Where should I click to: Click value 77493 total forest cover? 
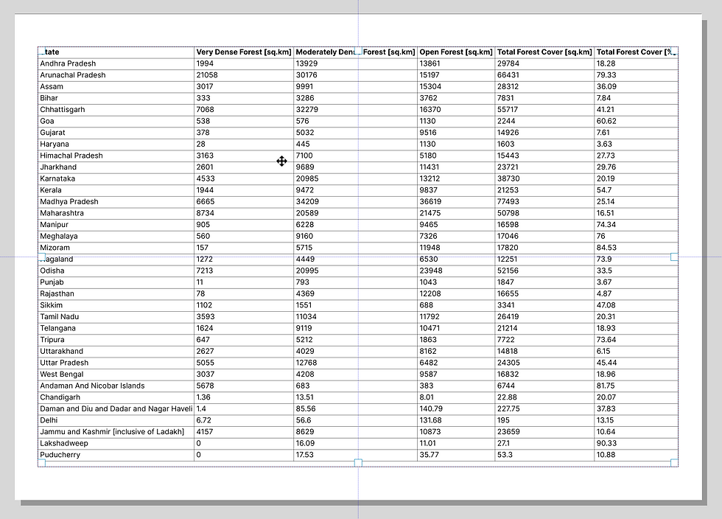[508, 202]
